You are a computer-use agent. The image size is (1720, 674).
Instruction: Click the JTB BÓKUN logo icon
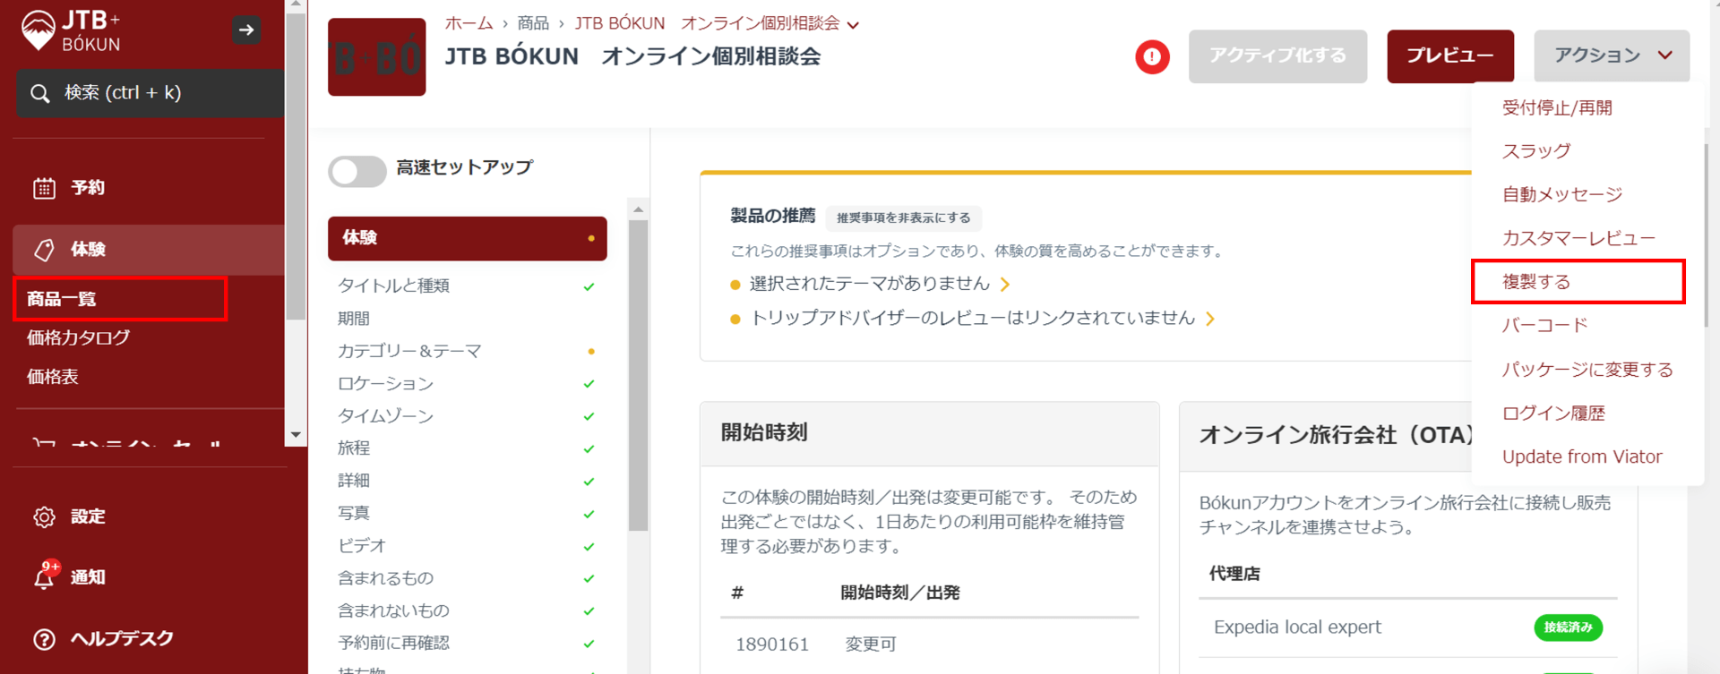[x=39, y=30]
